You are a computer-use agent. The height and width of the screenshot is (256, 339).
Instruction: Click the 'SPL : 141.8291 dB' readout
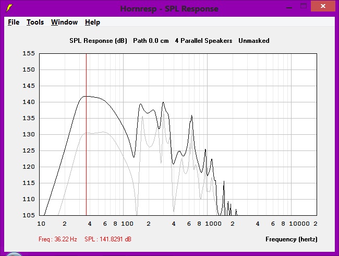[x=108, y=239]
